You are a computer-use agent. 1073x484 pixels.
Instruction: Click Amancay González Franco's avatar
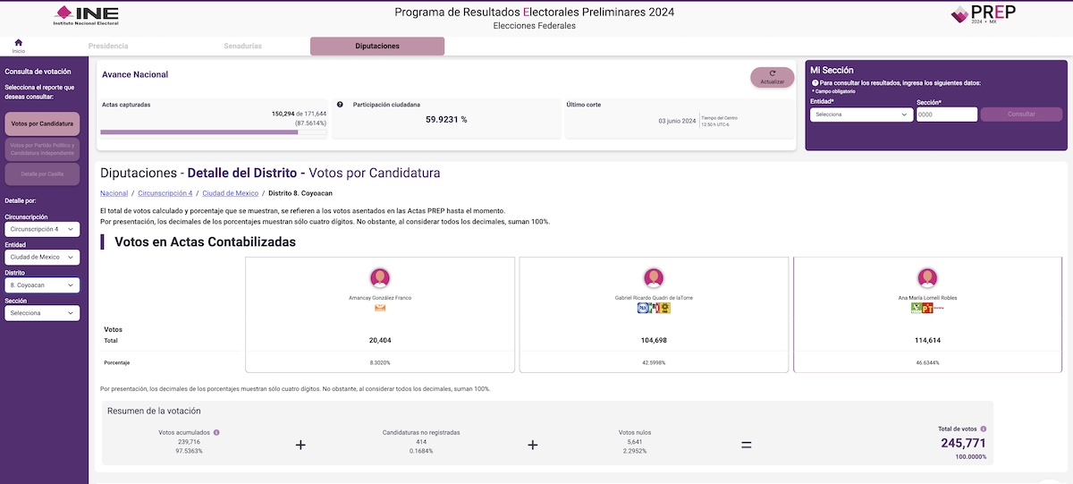[380, 277]
